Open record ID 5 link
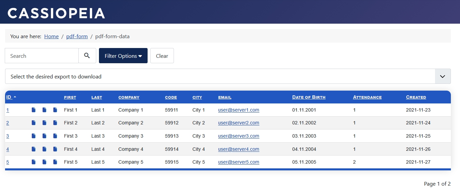 click(8, 162)
